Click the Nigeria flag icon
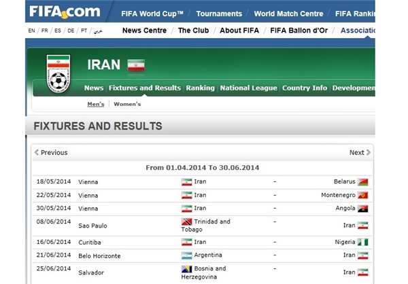Viewport: 408px width, 284px height. (362, 243)
